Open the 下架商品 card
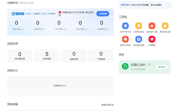173x111 pixels. click(x=101, y=56)
